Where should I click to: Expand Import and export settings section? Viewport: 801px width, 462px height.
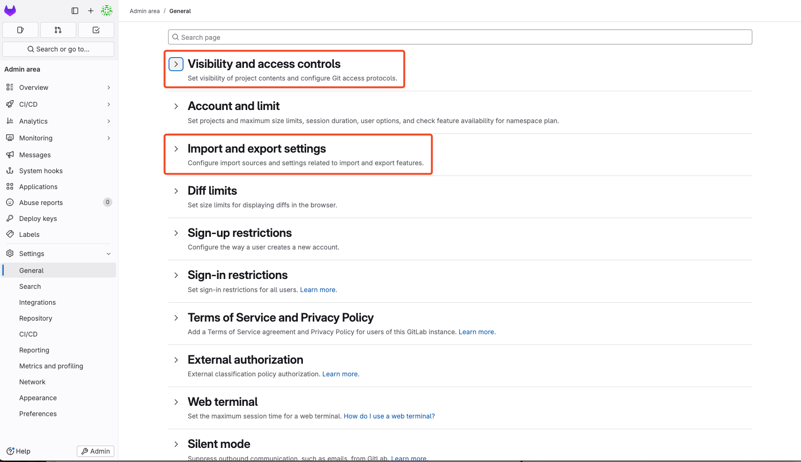(x=176, y=149)
